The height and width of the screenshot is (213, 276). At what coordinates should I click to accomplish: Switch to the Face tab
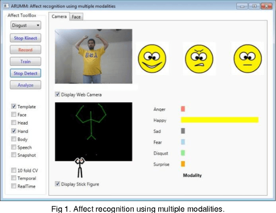pyautogui.click(x=77, y=16)
